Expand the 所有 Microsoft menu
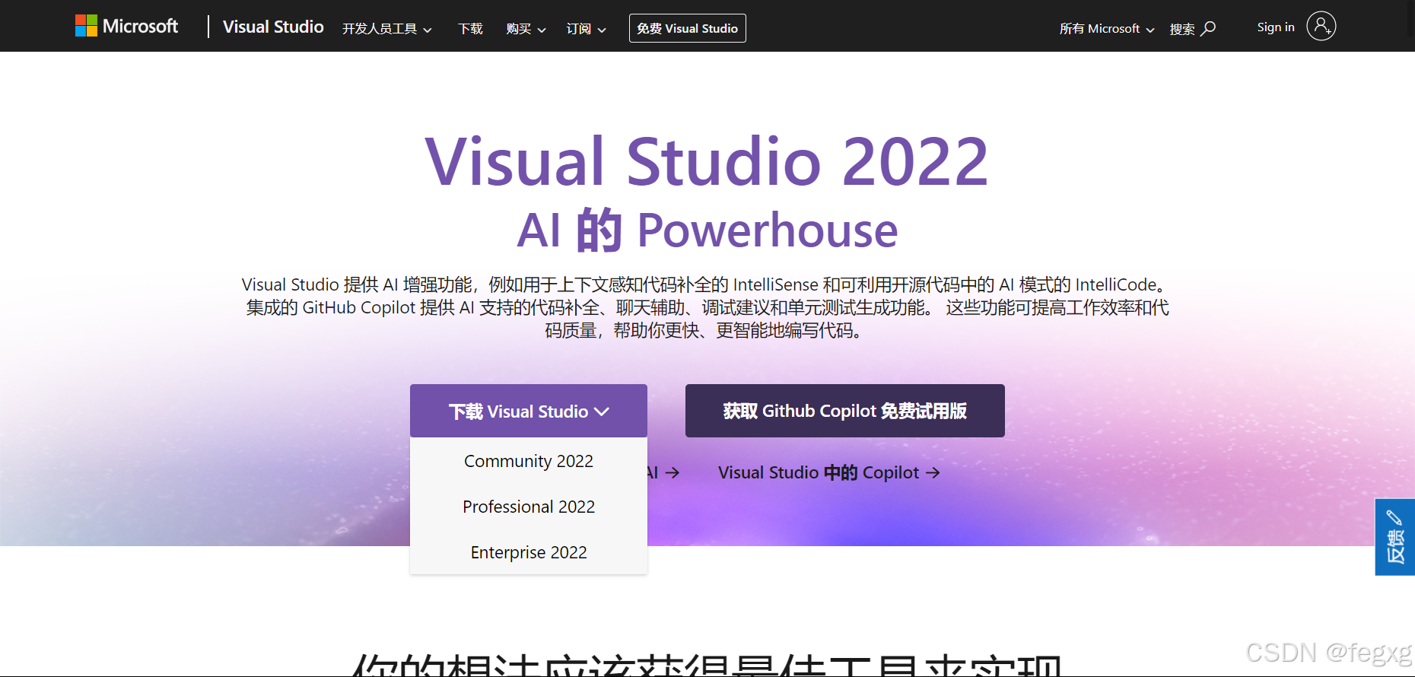 point(1107,29)
